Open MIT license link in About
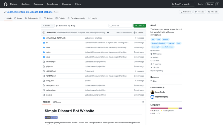Image resolution: width=223 pixels, height=125 pixels. tap(156, 54)
